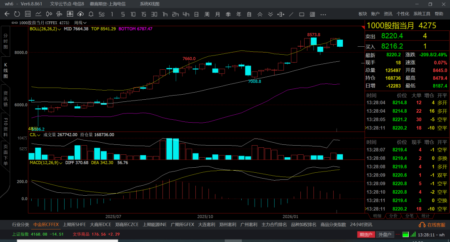Select the 统计 tab under tick list
450x242 pixels.
click(425, 216)
